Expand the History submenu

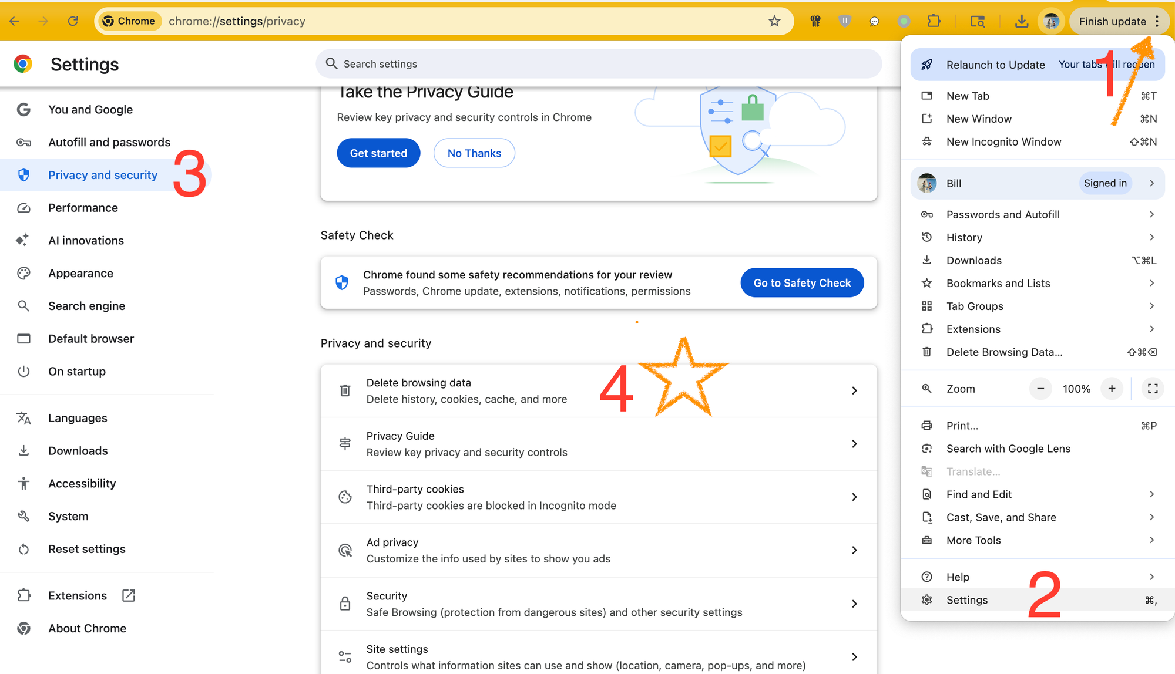pos(1038,237)
